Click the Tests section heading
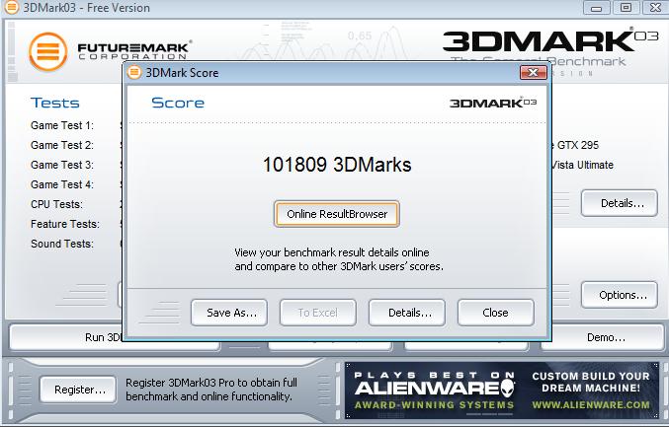The height and width of the screenshot is (427, 669). click(54, 103)
